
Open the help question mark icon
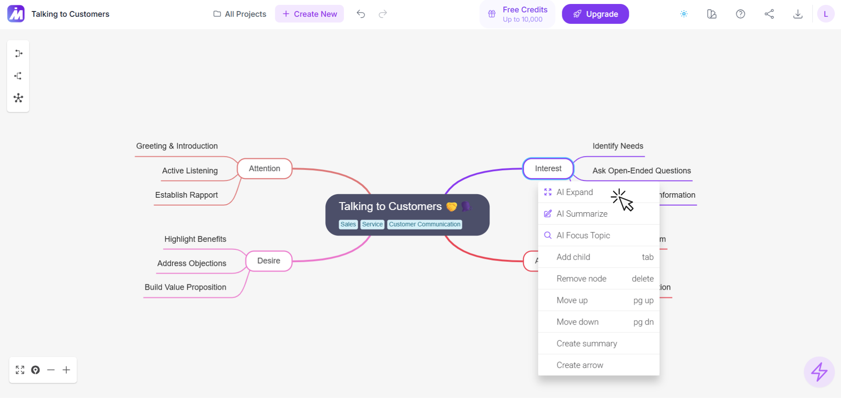click(741, 14)
